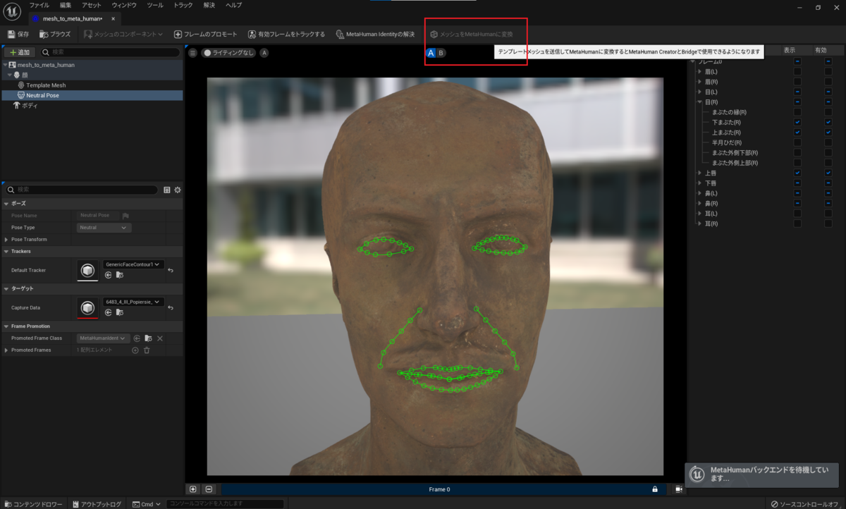
Task: Click the gray A view pill
Action: tap(264, 53)
